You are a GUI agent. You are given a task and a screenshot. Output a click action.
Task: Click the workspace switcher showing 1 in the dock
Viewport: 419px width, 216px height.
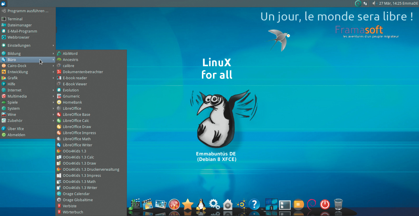pyautogui.click(x=271, y=204)
